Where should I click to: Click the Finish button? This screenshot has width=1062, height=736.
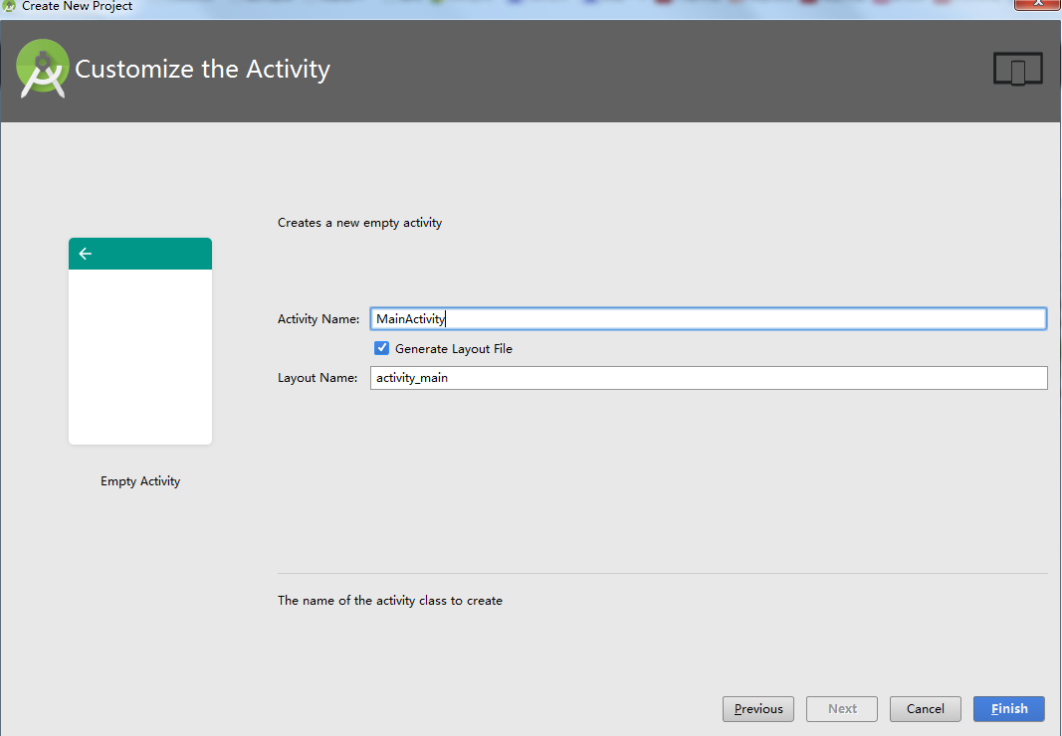click(x=1009, y=709)
